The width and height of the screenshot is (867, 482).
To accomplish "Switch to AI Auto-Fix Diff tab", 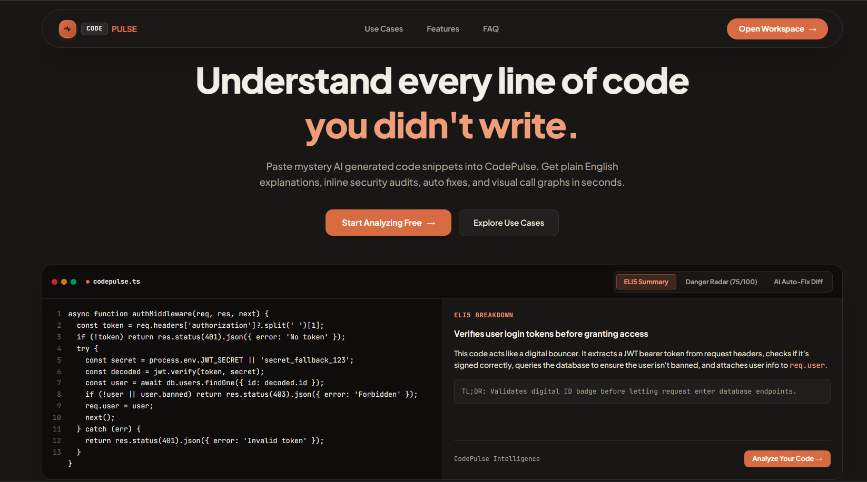I will (798, 282).
